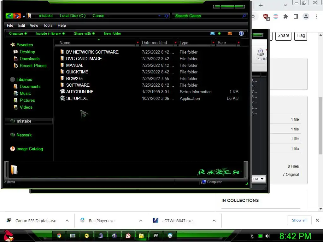323x242 pixels.
Task: Open the Tools menu
Action: [48, 25]
